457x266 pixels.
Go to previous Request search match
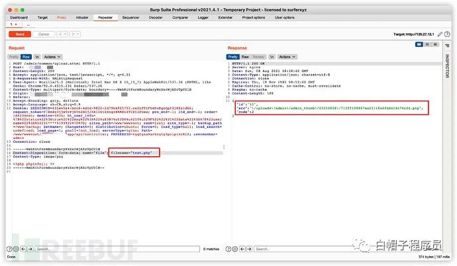tap(23, 249)
